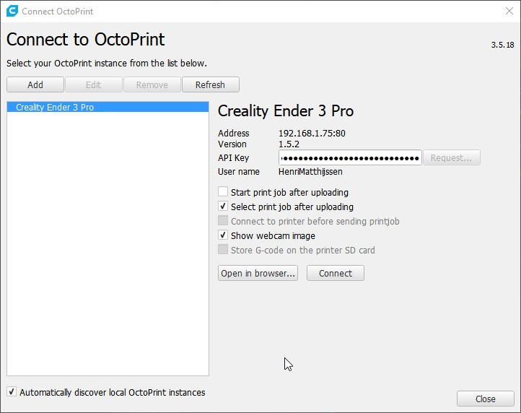This screenshot has width=521, height=413.
Task: Click the Add button
Action: click(35, 84)
